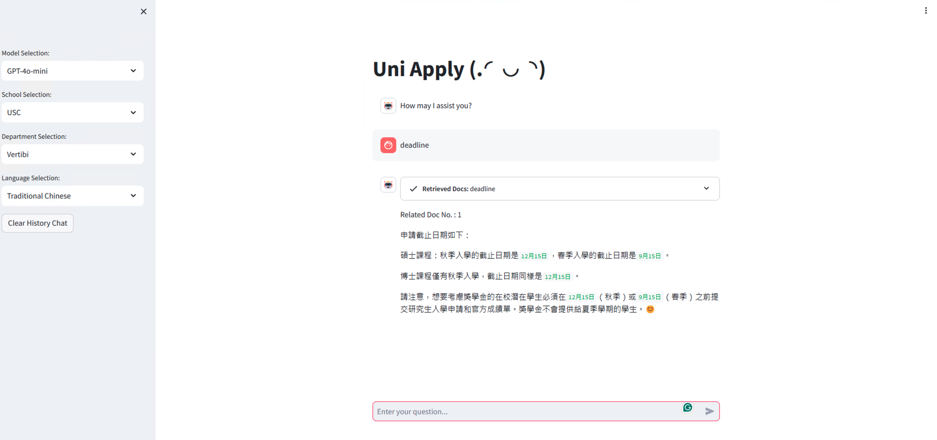Change language from the Traditional Chinese dropdown
Screen dimensions: 937x440
point(73,196)
